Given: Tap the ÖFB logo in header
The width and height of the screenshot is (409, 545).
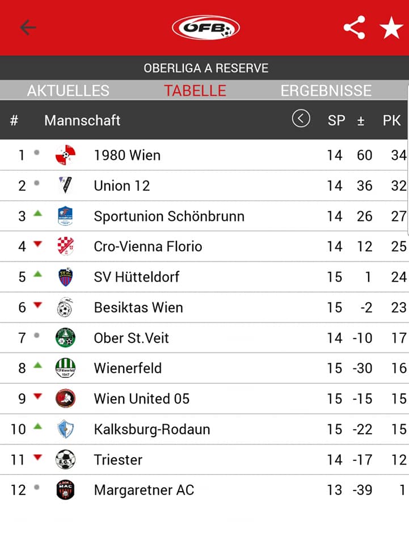Looking at the screenshot, I should point(206,27).
